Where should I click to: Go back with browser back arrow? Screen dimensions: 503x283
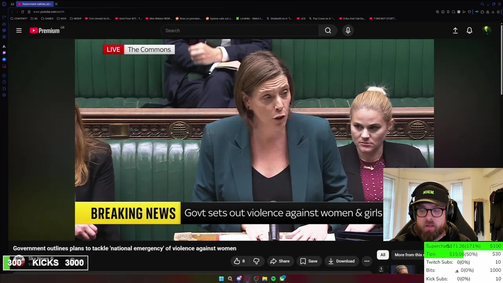11,12
